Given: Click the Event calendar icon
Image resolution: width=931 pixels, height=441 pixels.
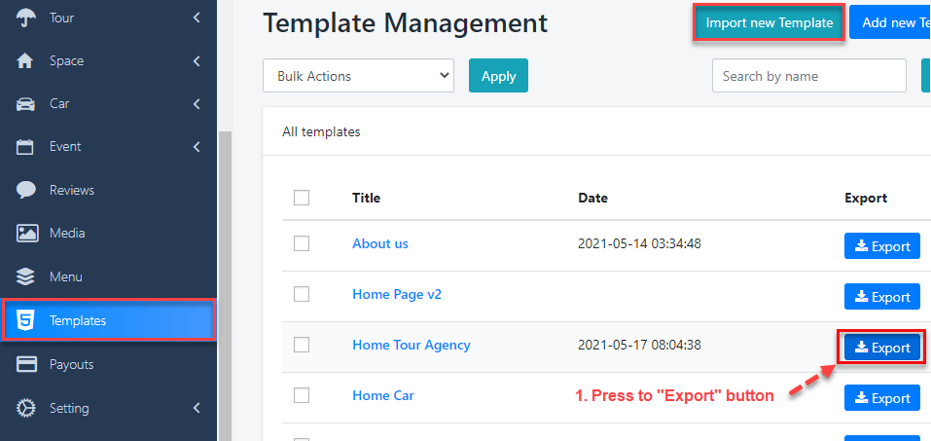Looking at the screenshot, I should pos(26,147).
